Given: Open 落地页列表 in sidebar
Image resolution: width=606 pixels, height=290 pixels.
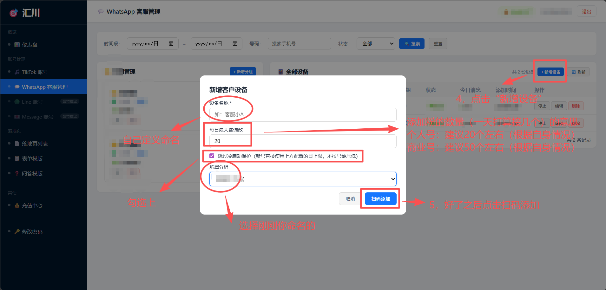Looking at the screenshot, I should click(x=44, y=144).
